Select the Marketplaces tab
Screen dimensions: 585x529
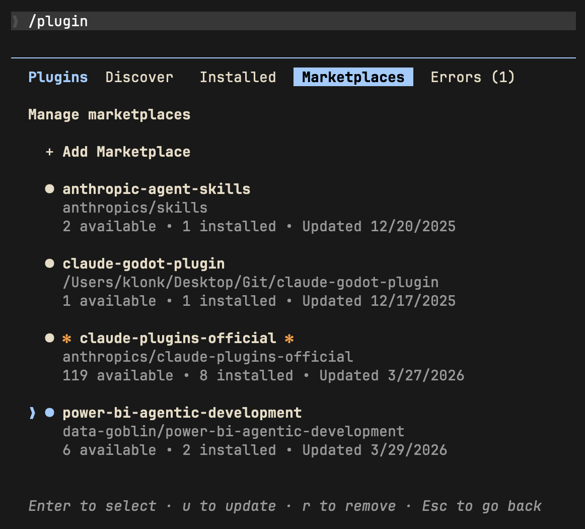[353, 77]
